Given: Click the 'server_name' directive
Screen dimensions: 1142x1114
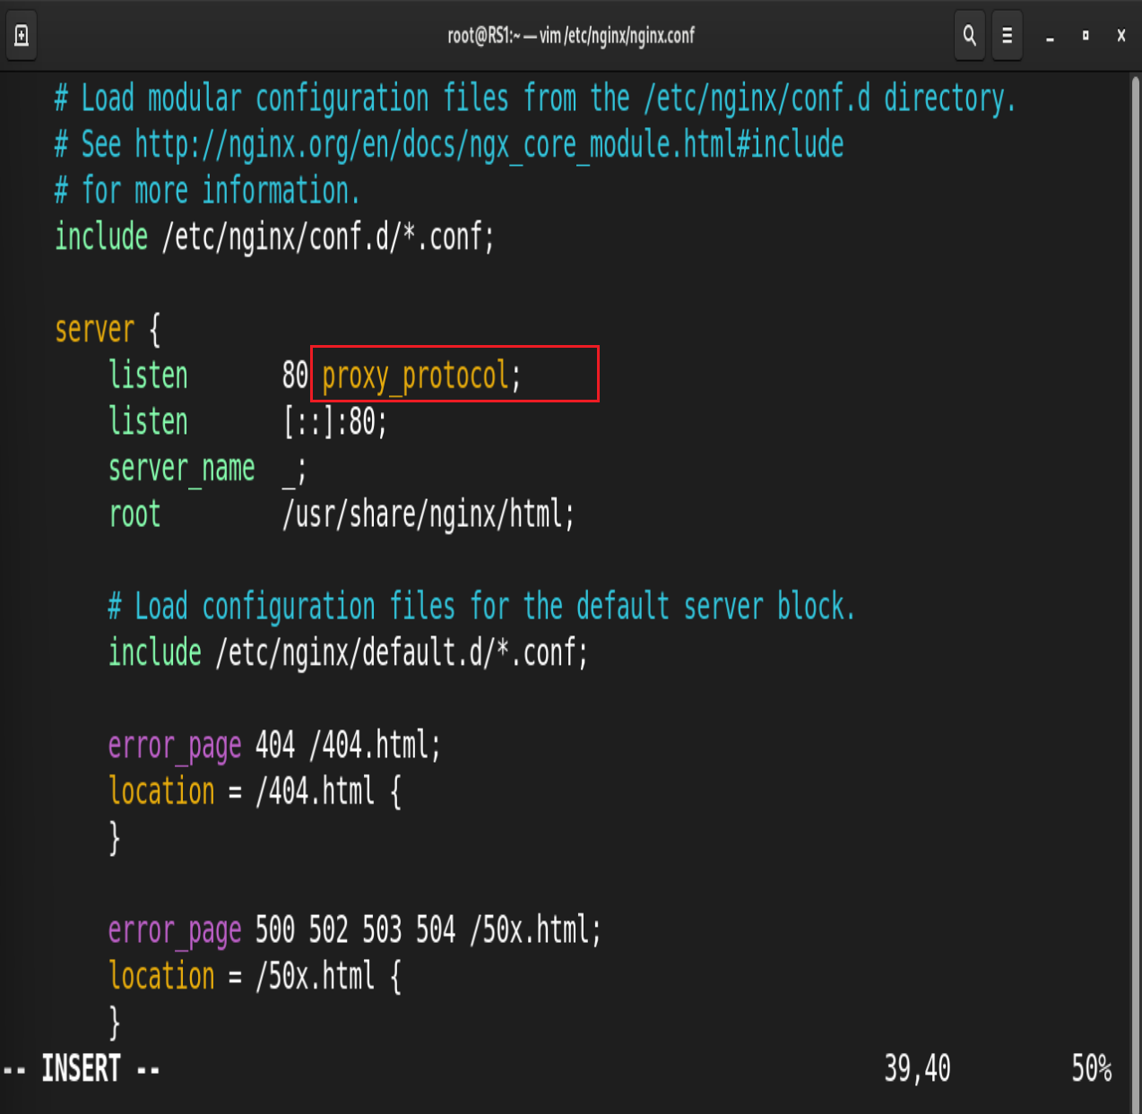Looking at the screenshot, I should (x=182, y=469).
